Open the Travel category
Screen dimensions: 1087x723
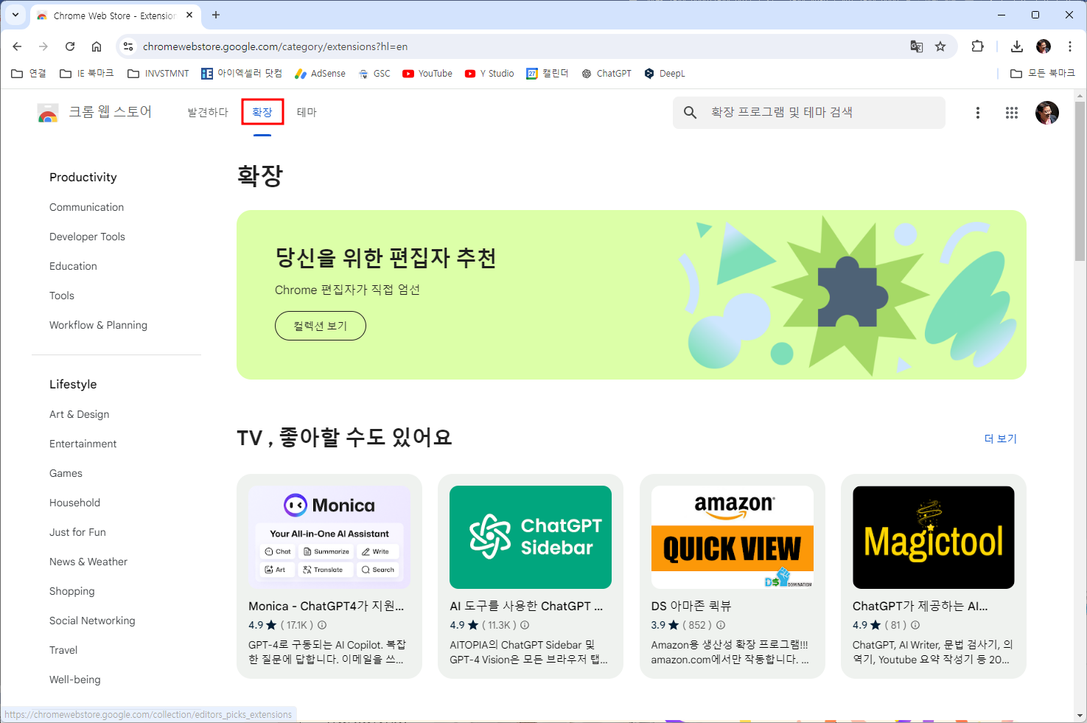tap(63, 650)
